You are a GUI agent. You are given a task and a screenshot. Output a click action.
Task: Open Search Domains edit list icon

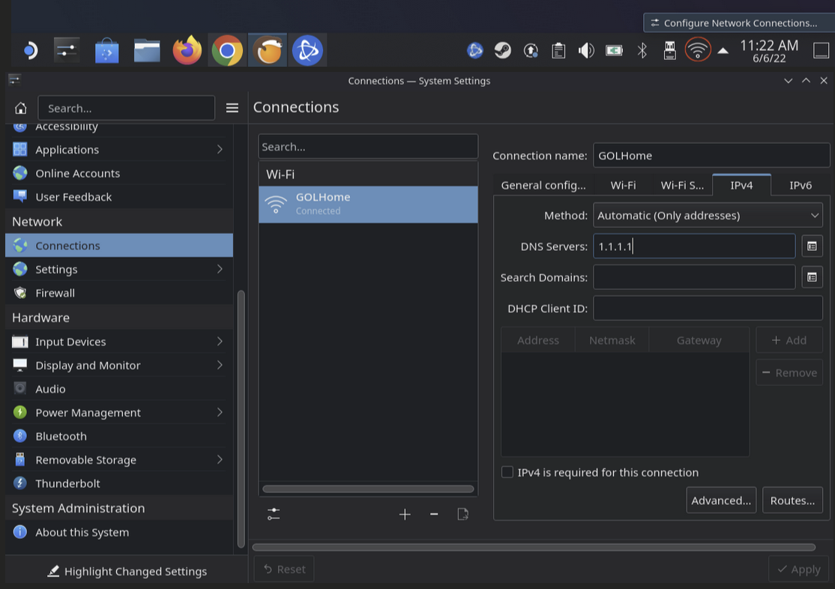coord(812,277)
